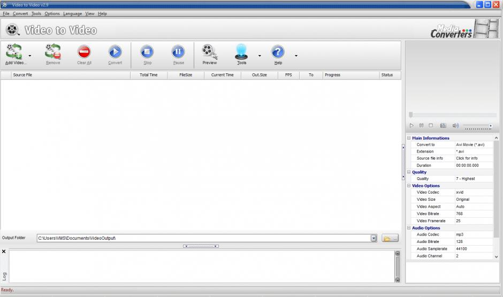503x297 pixels.
Task: Collapse the Quality section
Action: 409,172
